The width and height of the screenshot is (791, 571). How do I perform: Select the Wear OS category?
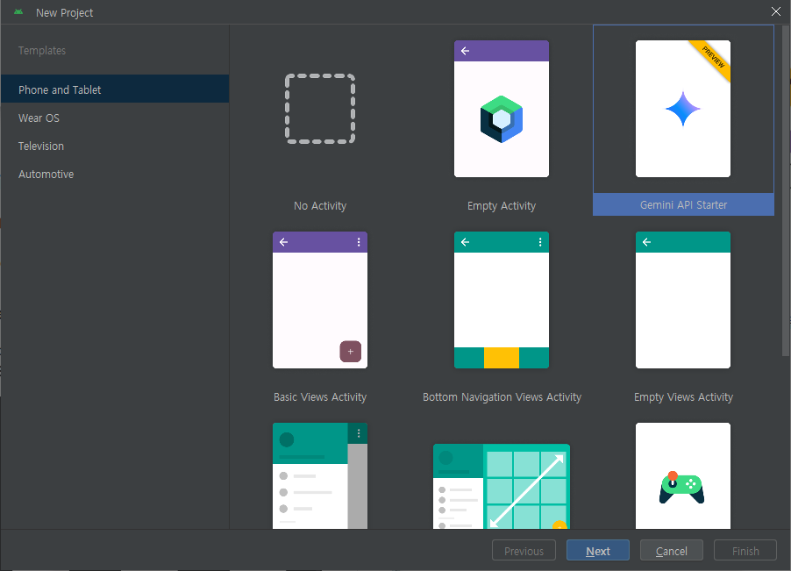(39, 118)
